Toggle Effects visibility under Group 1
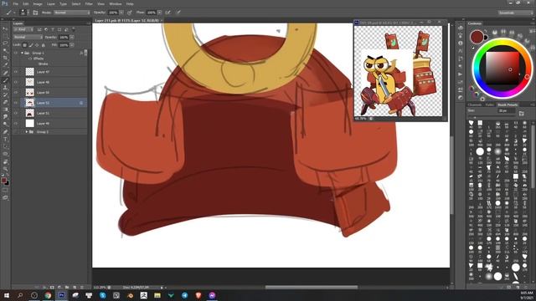The width and height of the screenshot is (536, 301). (x=30, y=59)
